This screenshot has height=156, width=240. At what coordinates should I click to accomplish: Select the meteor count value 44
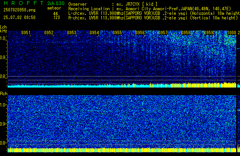pos(56,14)
